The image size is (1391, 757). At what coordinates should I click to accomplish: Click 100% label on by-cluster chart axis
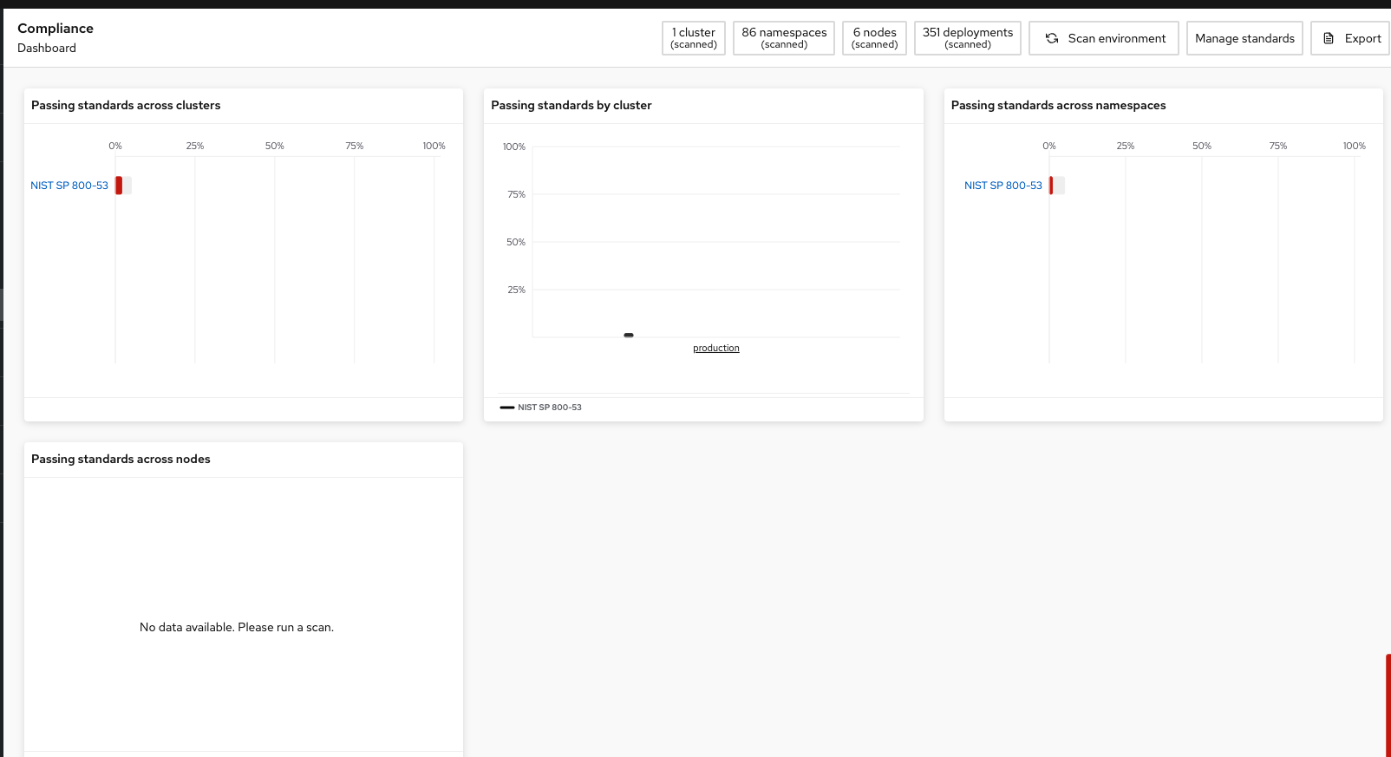pos(514,147)
